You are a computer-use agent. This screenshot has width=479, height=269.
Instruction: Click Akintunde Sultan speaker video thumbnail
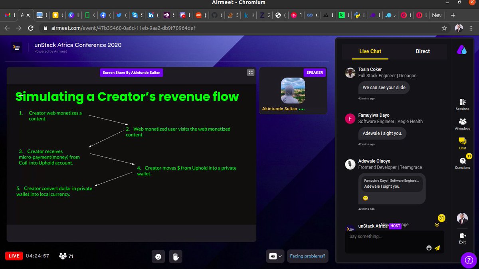[293, 90]
